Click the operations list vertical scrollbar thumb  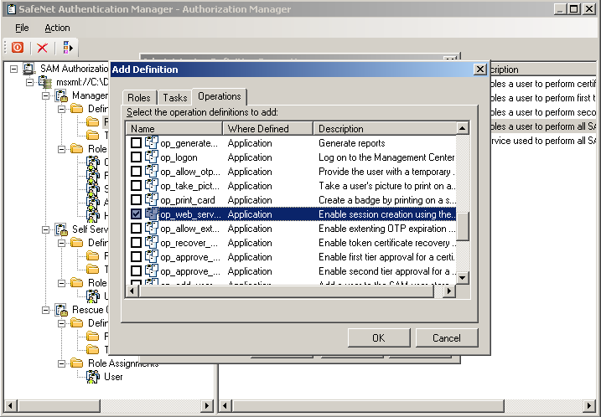click(x=463, y=226)
